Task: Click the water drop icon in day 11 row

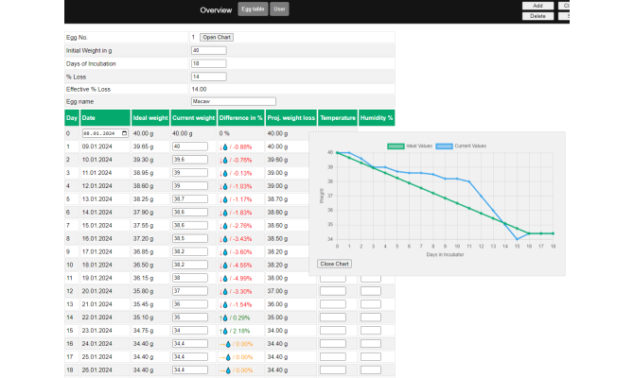Action: pos(225,278)
